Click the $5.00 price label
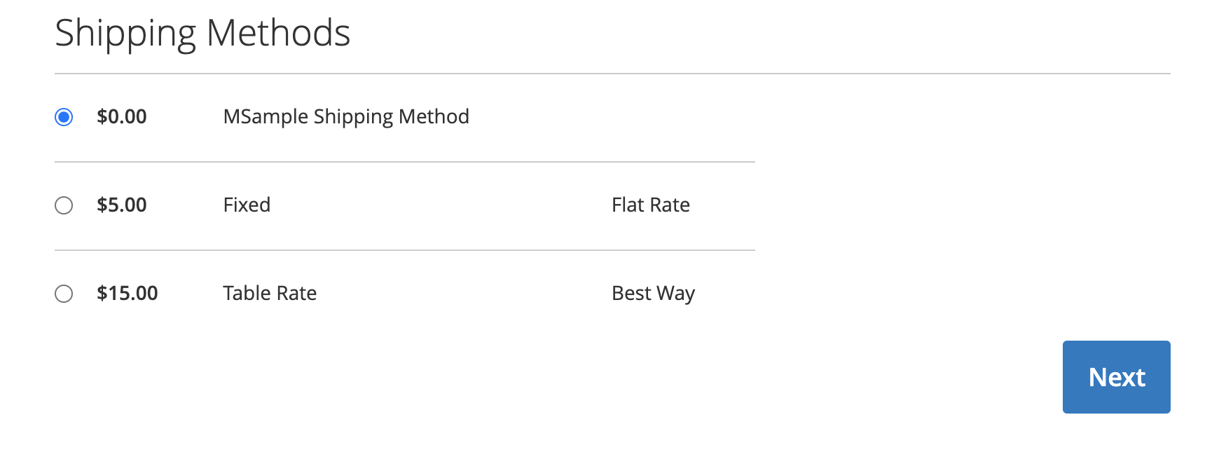The width and height of the screenshot is (1219, 450). (x=122, y=205)
